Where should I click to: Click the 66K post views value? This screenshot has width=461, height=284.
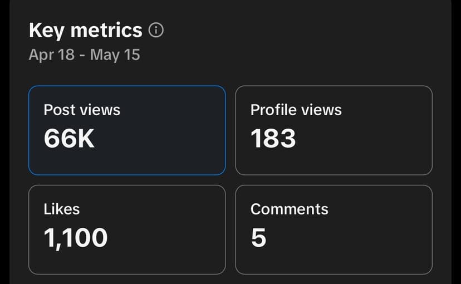click(x=69, y=139)
